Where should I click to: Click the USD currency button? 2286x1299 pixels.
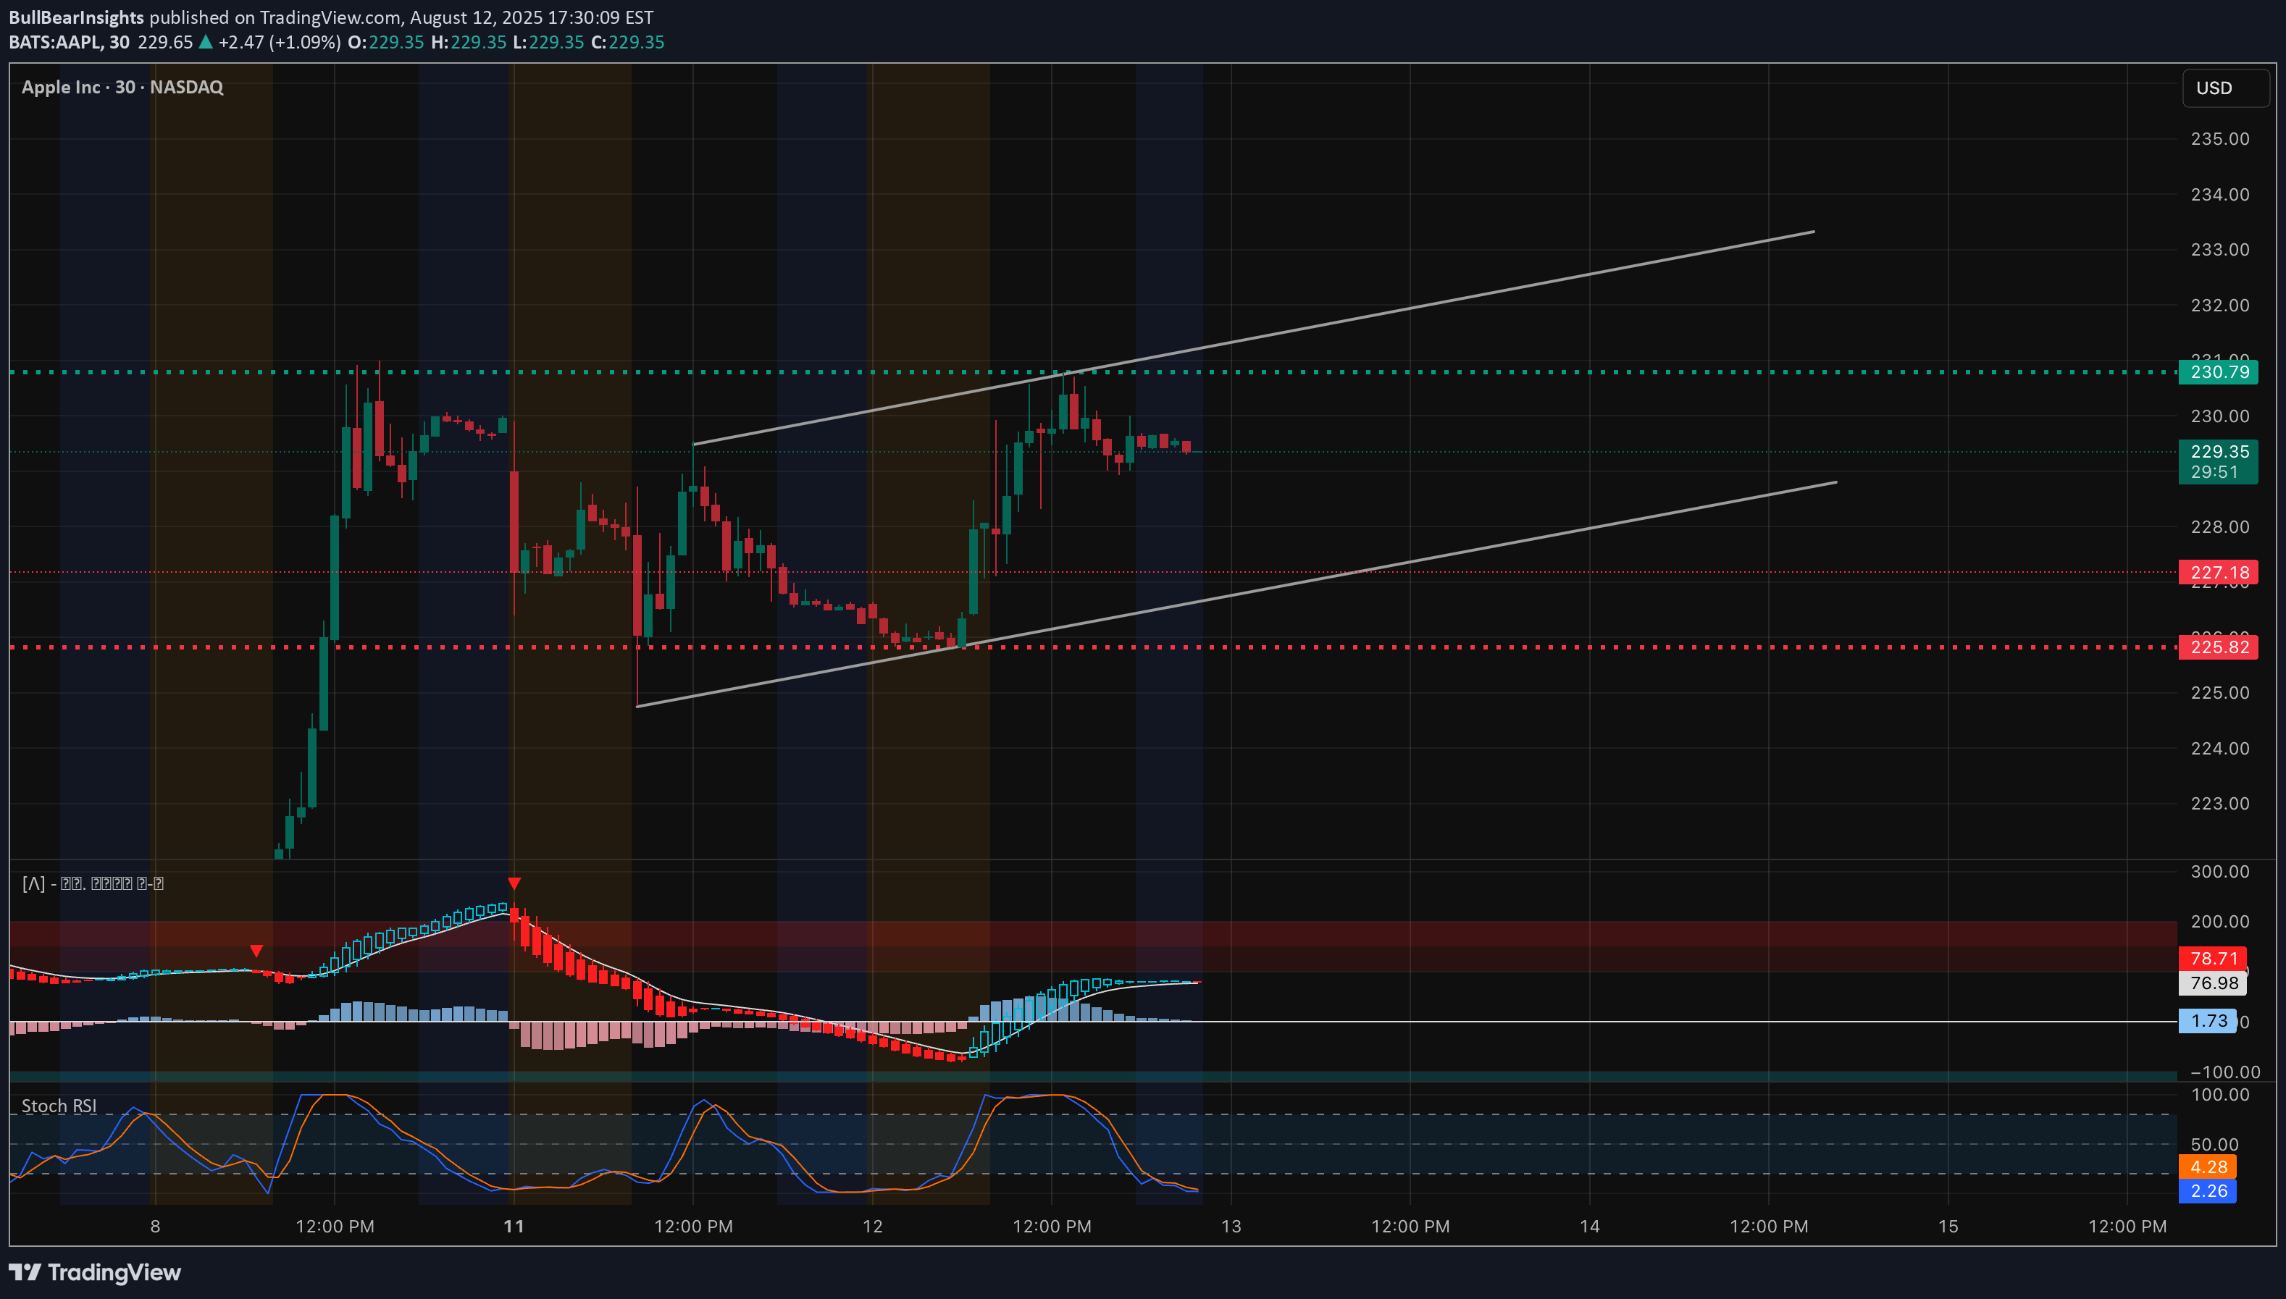(x=2224, y=88)
